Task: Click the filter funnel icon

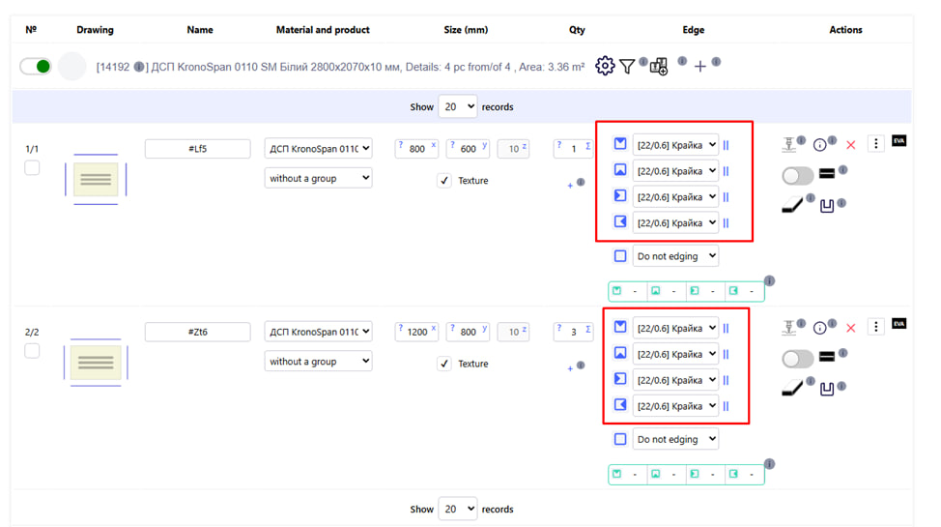Action: [x=628, y=66]
